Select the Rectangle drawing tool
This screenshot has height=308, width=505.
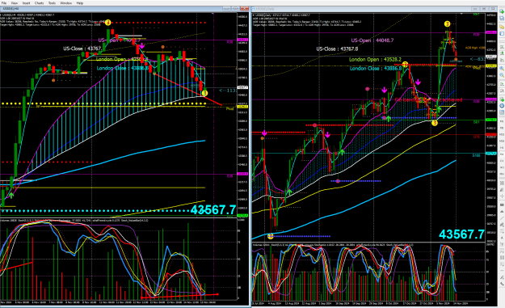coord(502,205)
